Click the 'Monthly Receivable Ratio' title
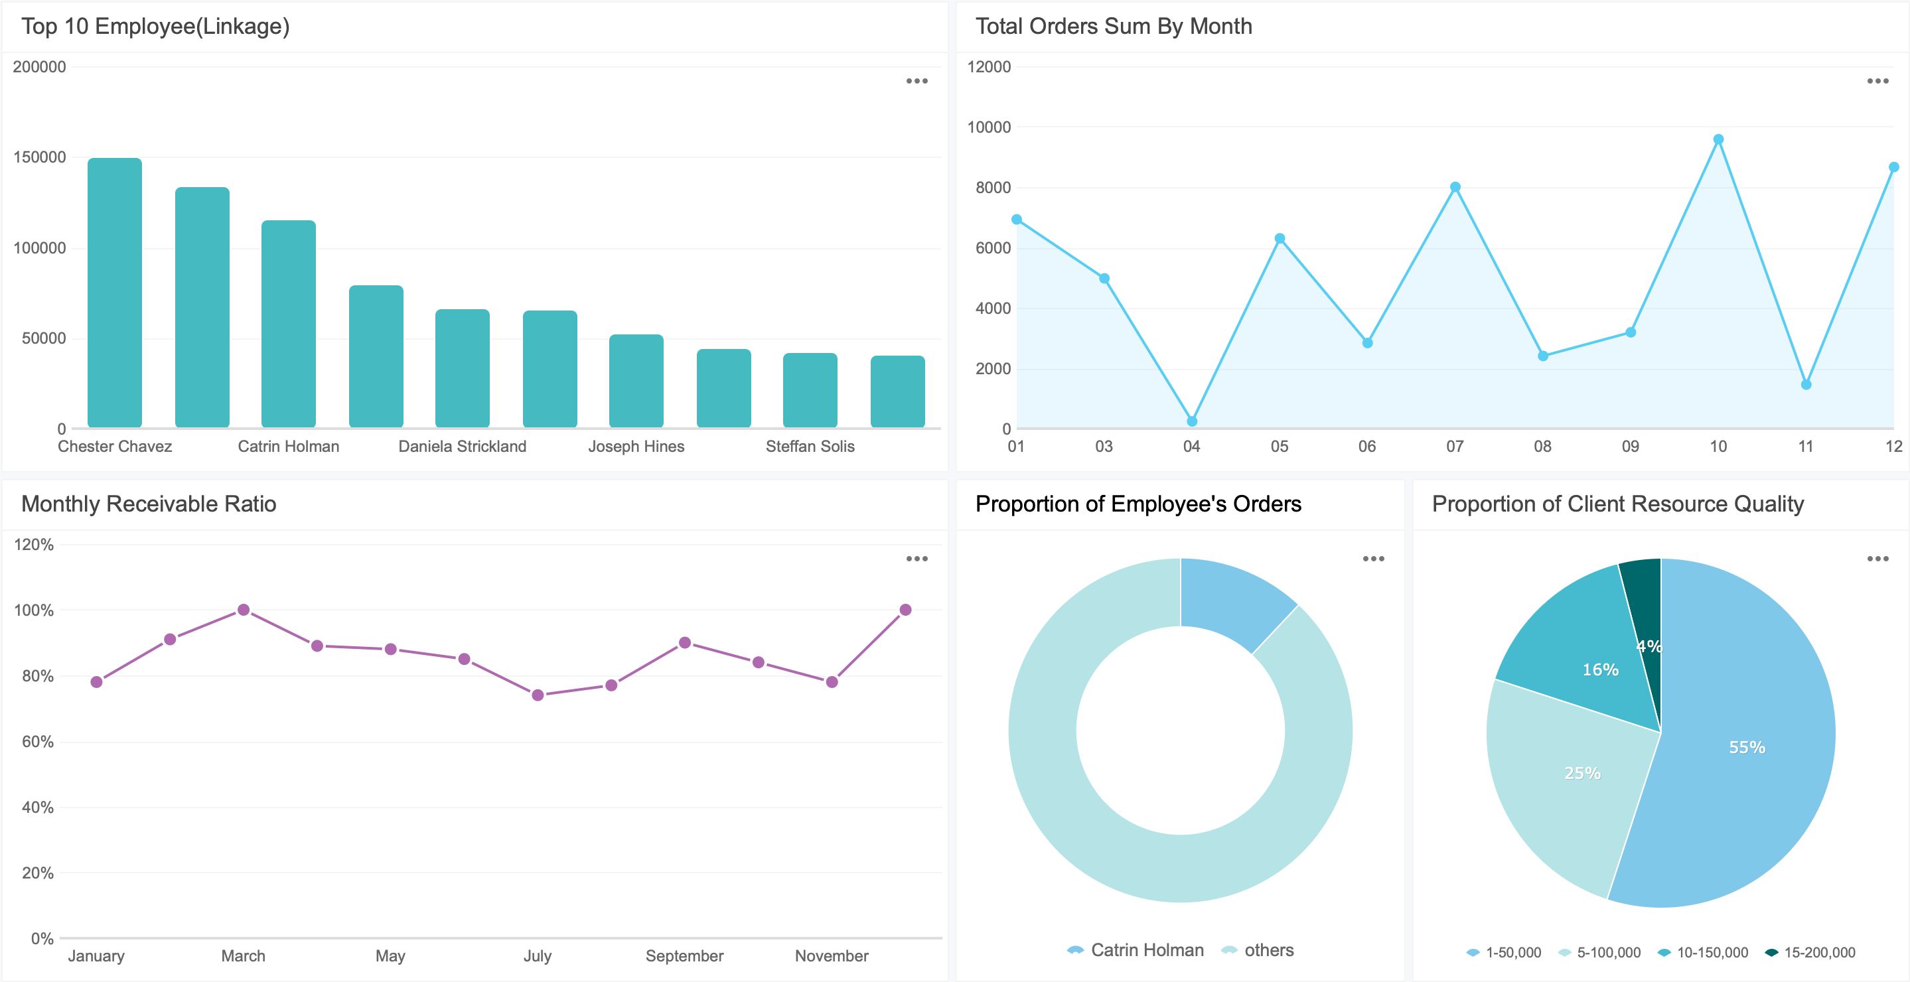Screen dimensions: 1910x982 (149, 504)
